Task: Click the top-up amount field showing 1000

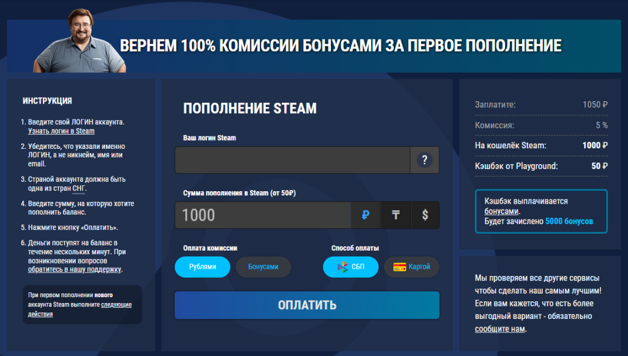Action: coord(263,215)
